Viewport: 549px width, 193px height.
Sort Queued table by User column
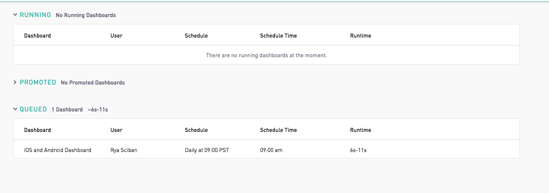tap(116, 130)
